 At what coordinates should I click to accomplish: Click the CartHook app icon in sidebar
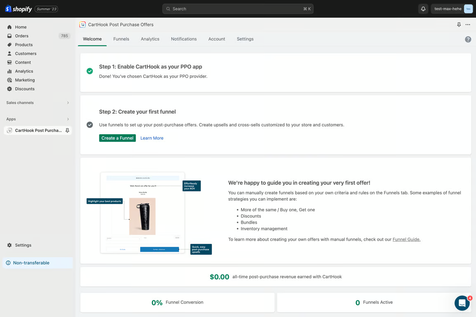coord(9,130)
